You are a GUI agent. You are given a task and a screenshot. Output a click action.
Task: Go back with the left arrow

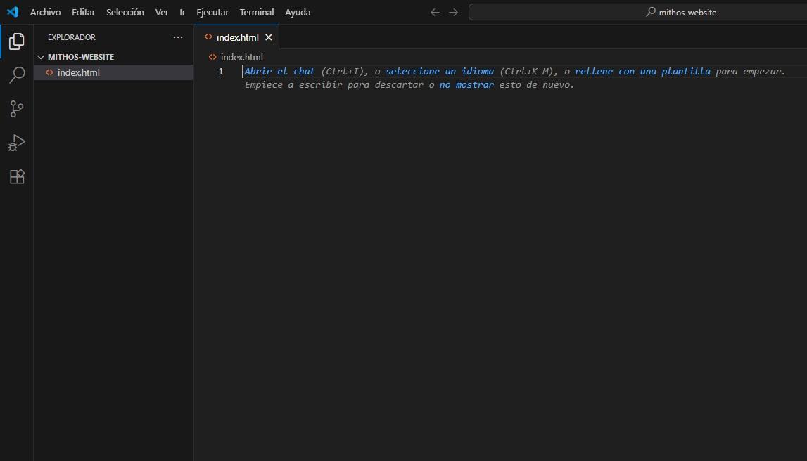point(435,12)
